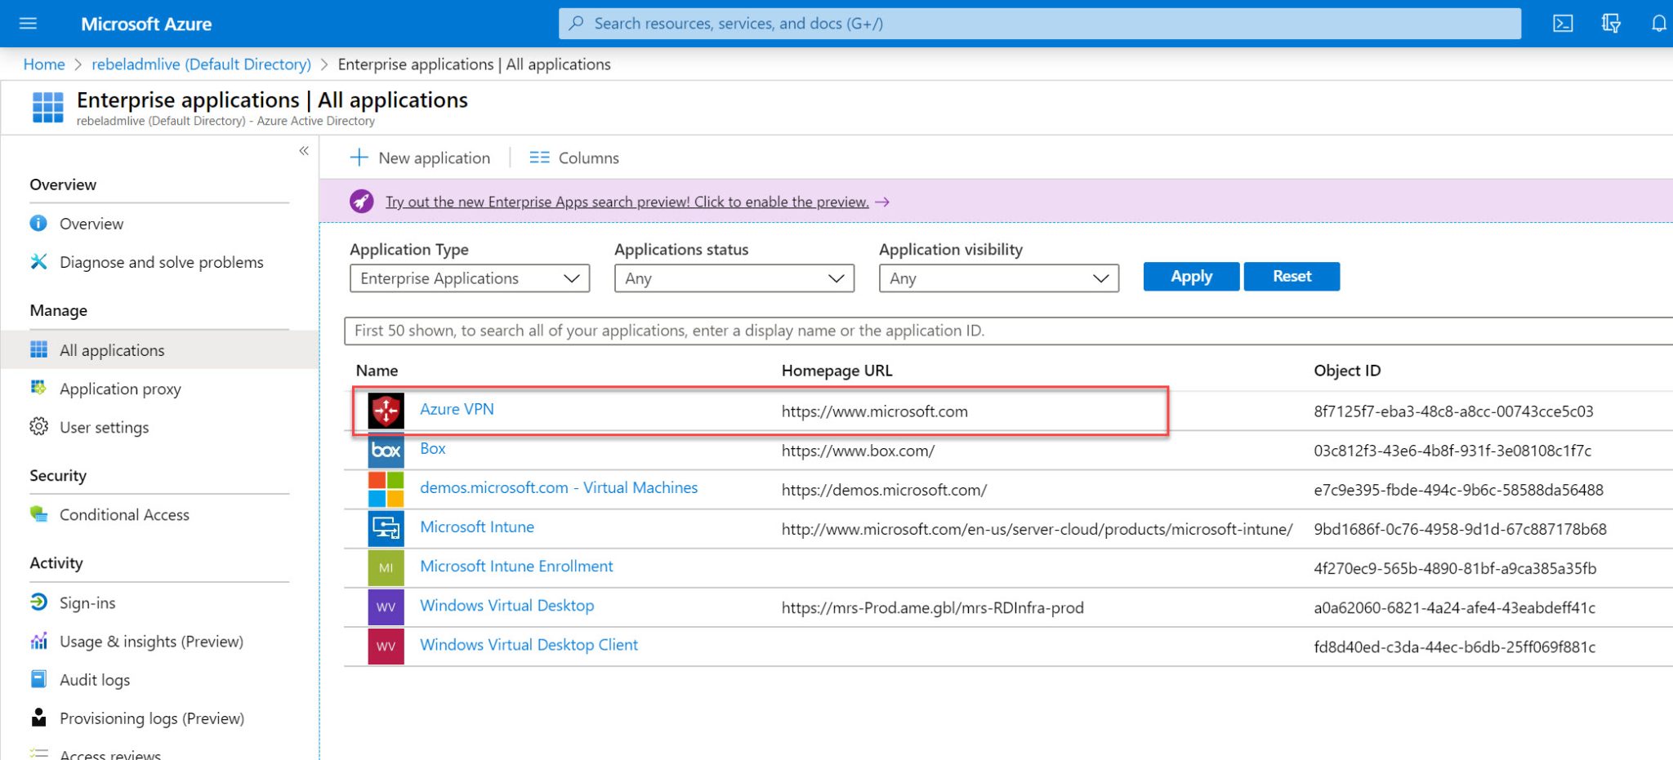Image resolution: width=1673 pixels, height=760 pixels.
Task: Click the Apply filter button
Action: coord(1190,276)
